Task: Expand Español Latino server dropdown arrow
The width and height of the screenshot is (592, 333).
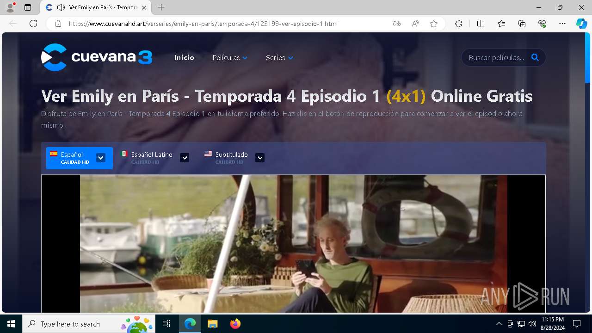Action: (185, 158)
